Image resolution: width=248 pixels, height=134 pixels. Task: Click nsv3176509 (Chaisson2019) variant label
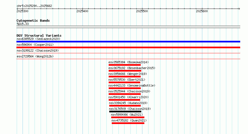pos(130,109)
